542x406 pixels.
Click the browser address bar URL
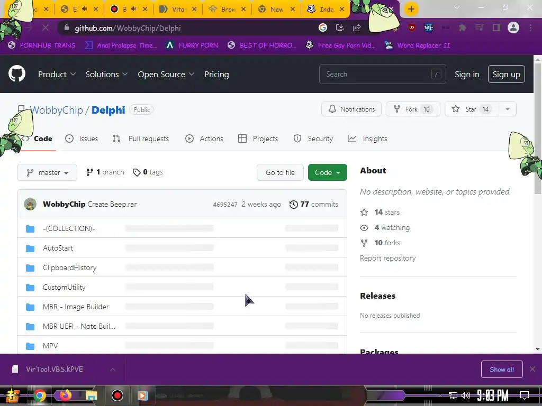click(128, 28)
